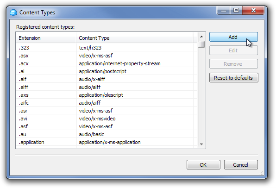The width and height of the screenshot is (276, 188).
Task: Confirm with the OK button
Action: (203, 165)
